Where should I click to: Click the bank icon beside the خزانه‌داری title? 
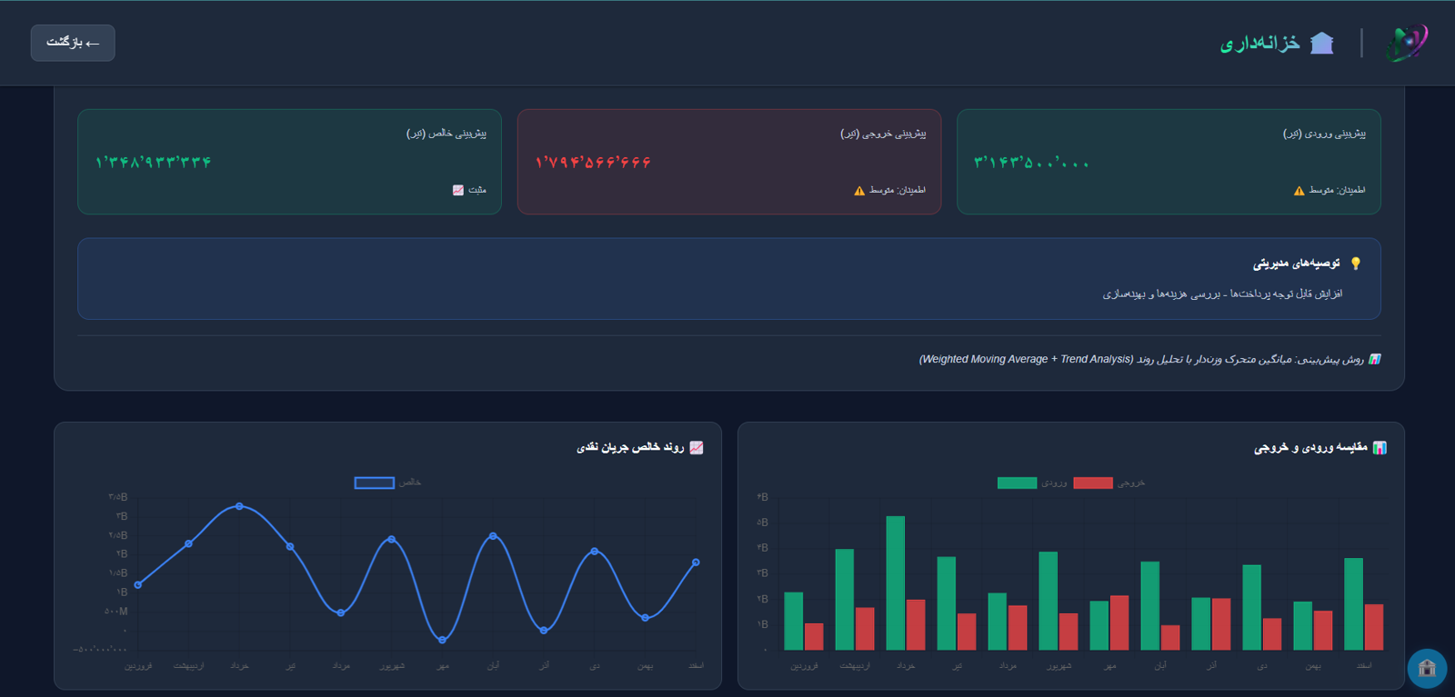[1321, 43]
